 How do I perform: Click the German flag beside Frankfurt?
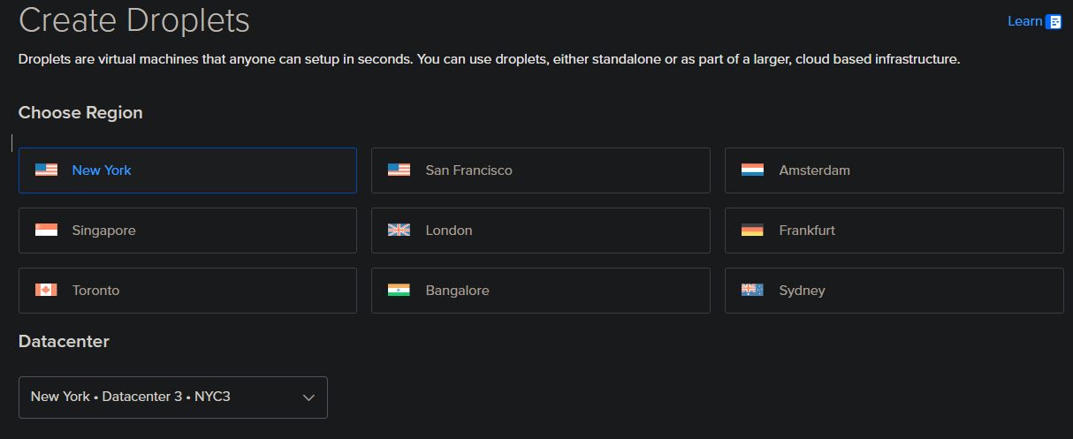tap(752, 230)
